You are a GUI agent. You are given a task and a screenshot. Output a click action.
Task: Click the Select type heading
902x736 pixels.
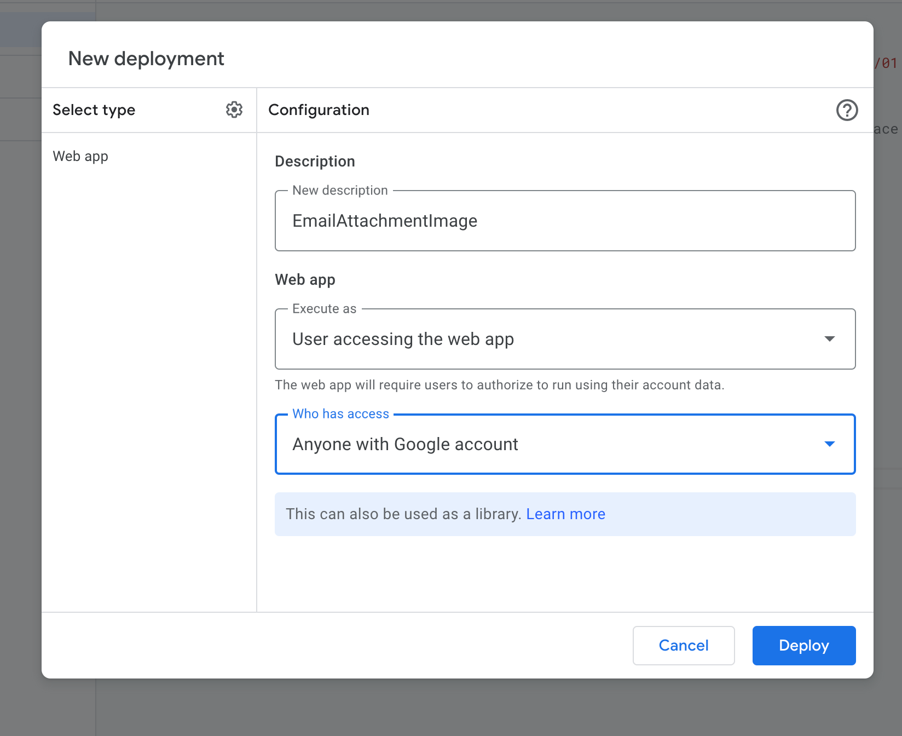click(94, 110)
